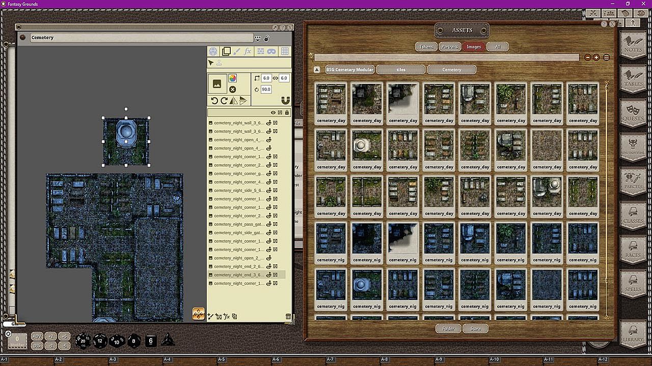
Task: Toggle the Cemetery image lock icon
Action: pos(266,38)
